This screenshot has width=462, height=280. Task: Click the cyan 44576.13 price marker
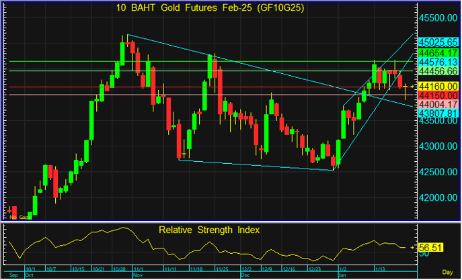[438, 61]
